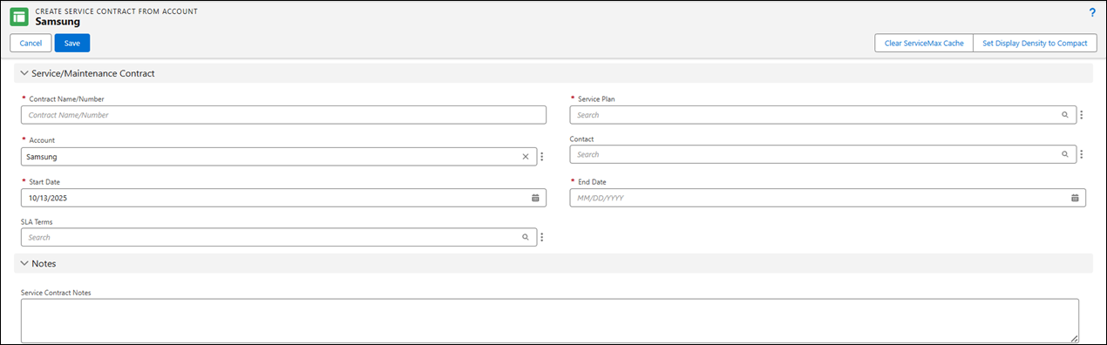The height and width of the screenshot is (345, 1107).
Task: Collapse the Service/Maintenance Contract section
Action: [x=24, y=73]
